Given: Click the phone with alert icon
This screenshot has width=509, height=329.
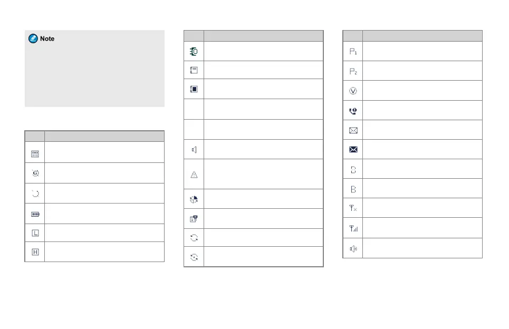Looking at the screenshot, I should pos(353,111).
